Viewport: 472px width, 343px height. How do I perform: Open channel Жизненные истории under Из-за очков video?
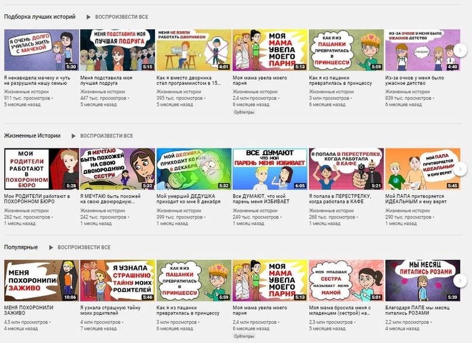click(408, 92)
